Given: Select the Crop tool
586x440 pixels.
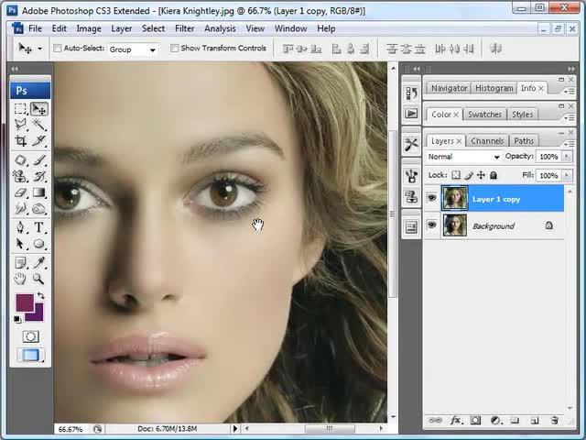Looking at the screenshot, I should [x=20, y=141].
